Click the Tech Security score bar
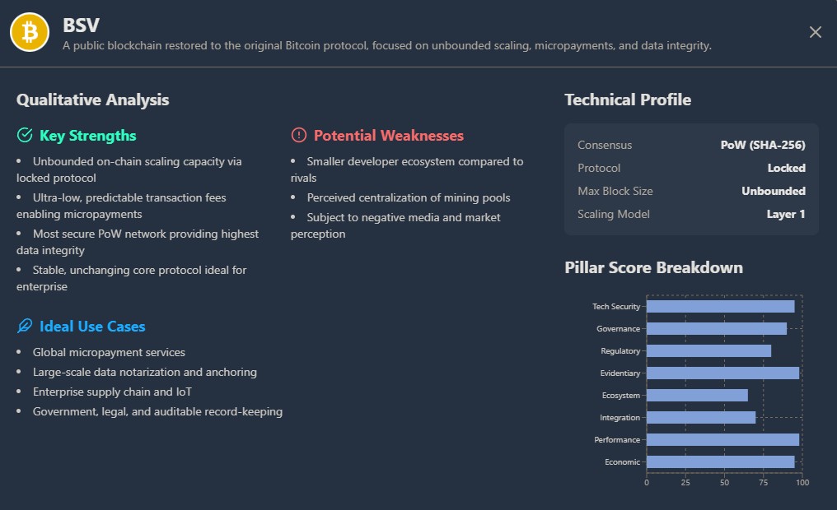The height and width of the screenshot is (510, 837). 720,307
